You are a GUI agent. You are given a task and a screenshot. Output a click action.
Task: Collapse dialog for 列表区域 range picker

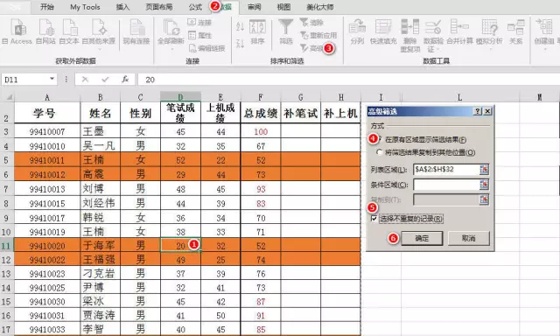[484, 170]
